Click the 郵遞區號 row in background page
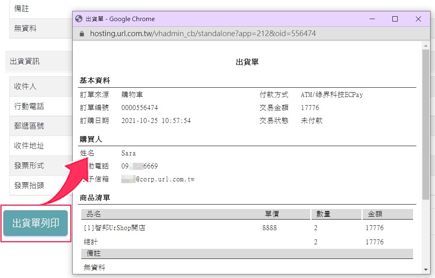Screen dimensions: 435x278 pyautogui.click(x=41, y=126)
